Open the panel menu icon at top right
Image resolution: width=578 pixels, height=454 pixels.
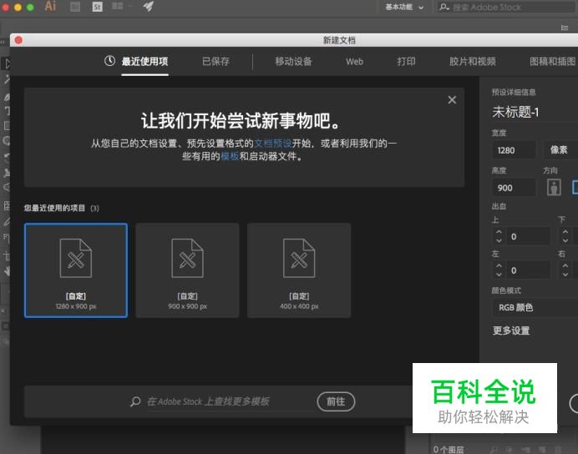click(565, 28)
